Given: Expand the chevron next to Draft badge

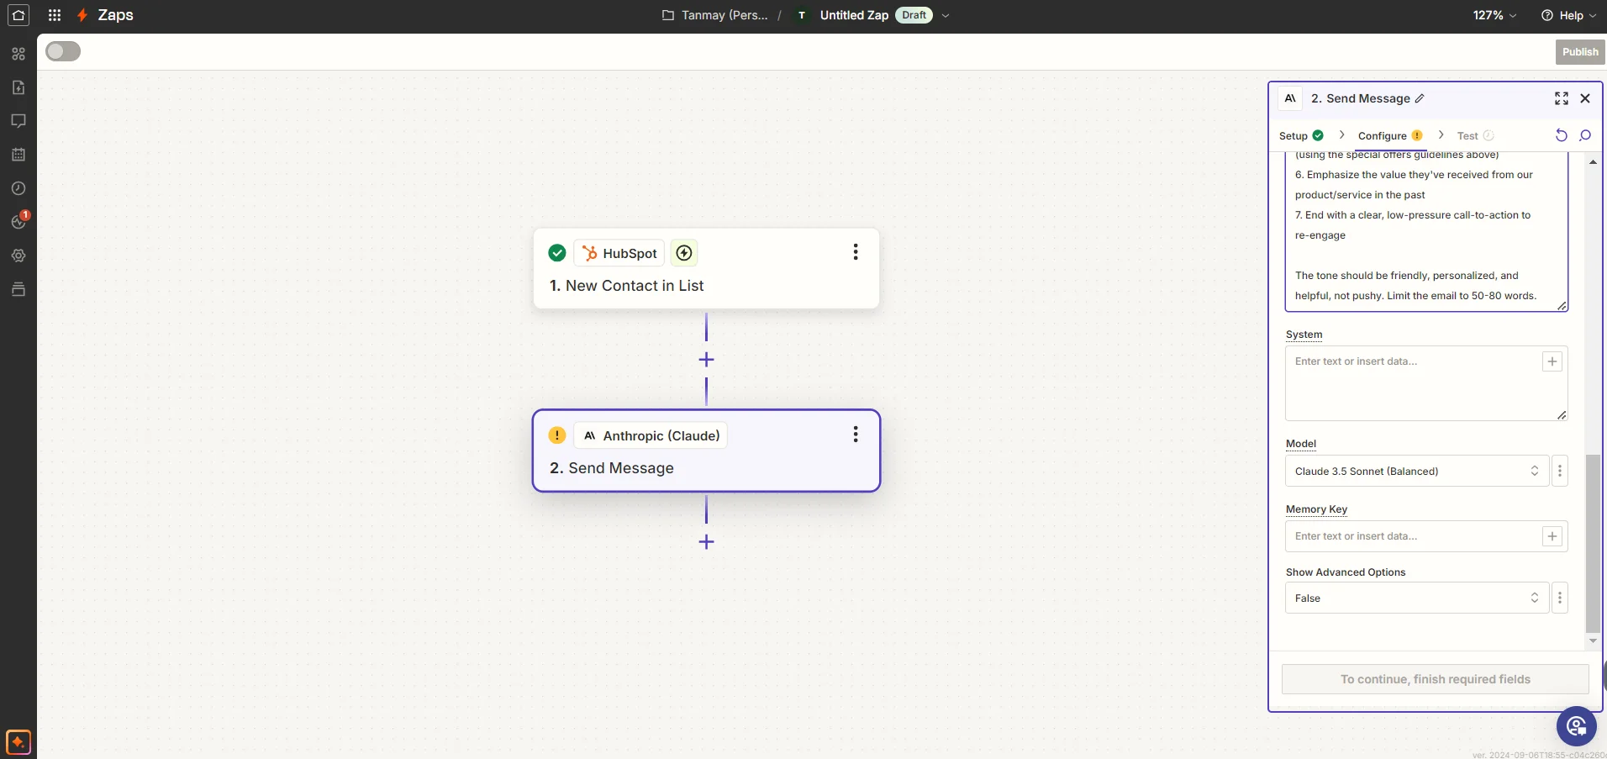Looking at the screenshot, I should click(946, 15).
